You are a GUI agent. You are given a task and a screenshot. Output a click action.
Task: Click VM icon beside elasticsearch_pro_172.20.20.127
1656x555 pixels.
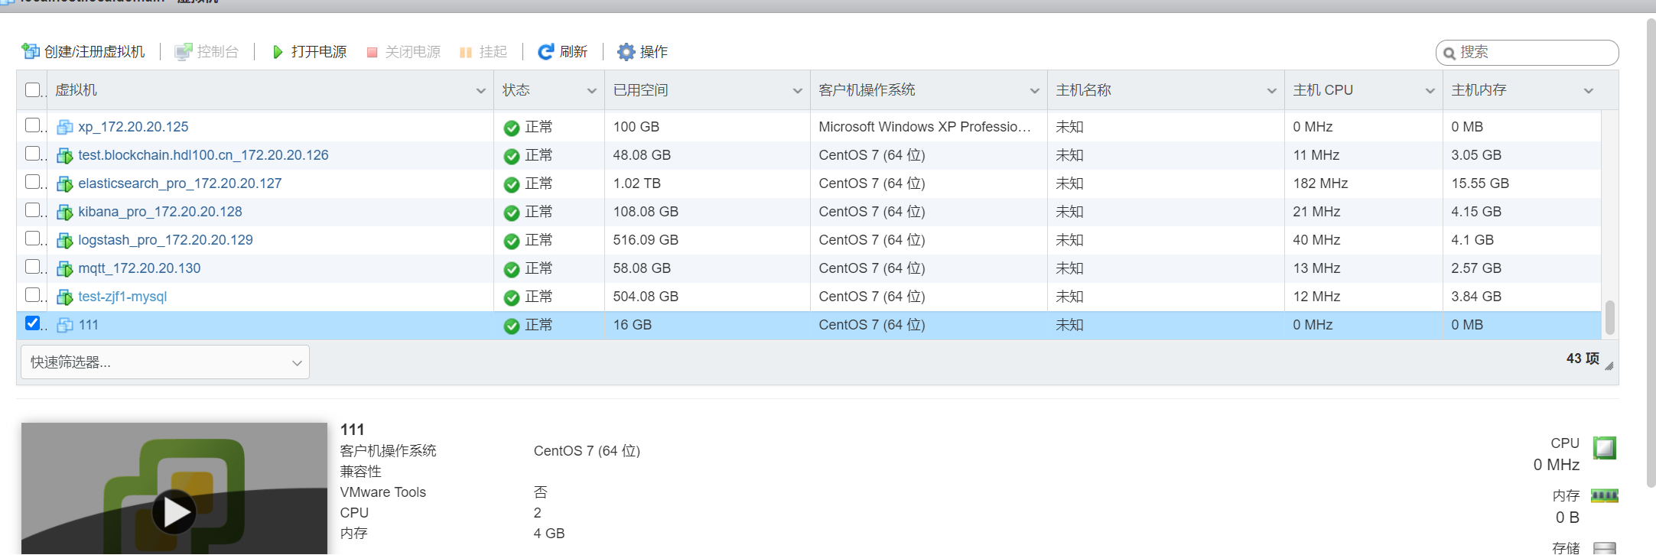point(65,184)
